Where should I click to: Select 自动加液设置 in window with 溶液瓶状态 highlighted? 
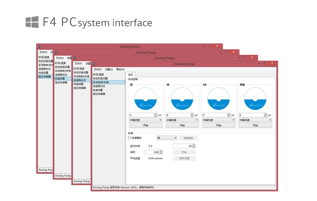(81, 72)
